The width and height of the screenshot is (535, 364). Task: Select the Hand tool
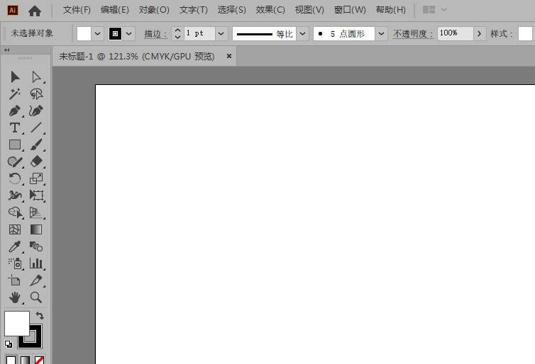[x=15, y=297]
